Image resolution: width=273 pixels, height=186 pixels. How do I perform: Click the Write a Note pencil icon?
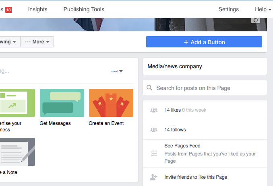tap(17, 152)
